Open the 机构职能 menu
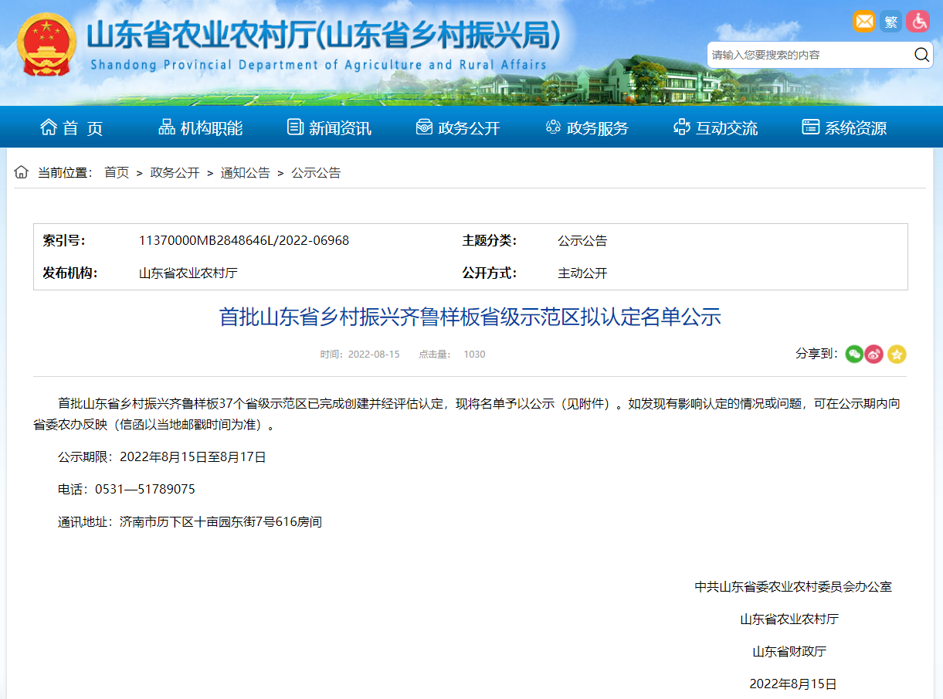The height and width of the screenshot is (699, 943). 201,128
